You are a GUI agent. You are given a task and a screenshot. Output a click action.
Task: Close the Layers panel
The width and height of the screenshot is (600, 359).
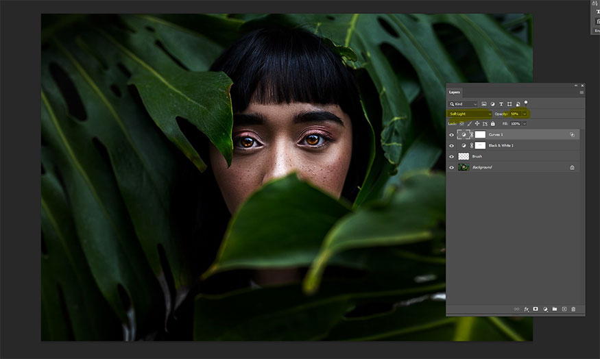point(582,86)
